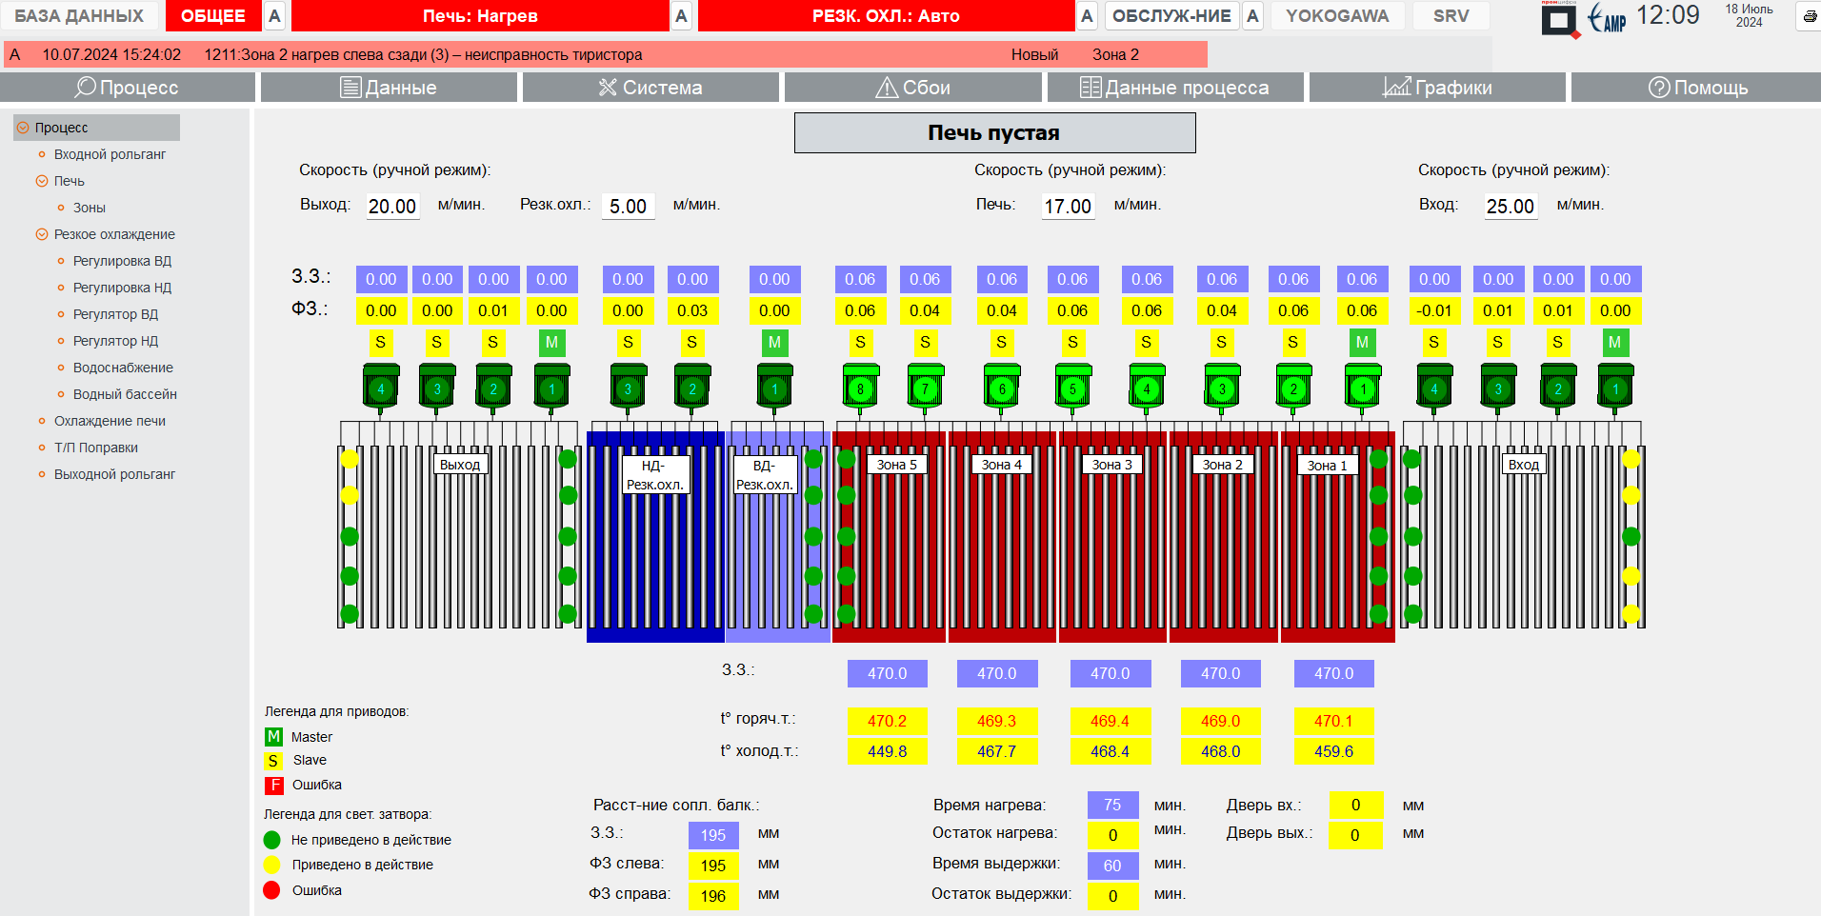Click bright green motor number 8
This screenshot has width=1821, height=916.
(x=860, y=388)
